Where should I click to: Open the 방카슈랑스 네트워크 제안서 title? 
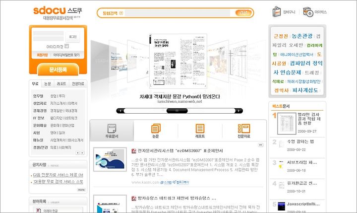pos(177,198)
